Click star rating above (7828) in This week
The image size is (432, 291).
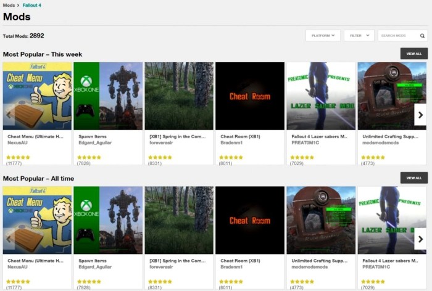pos(89,157)
